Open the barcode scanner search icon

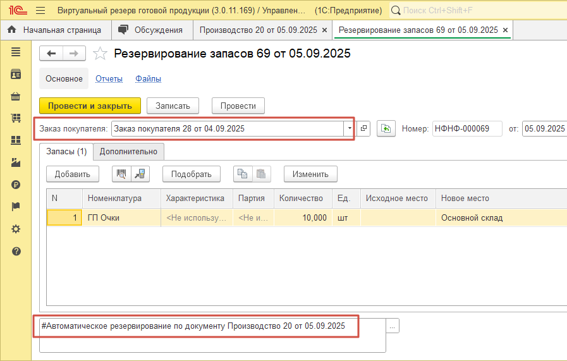[121, 173]
